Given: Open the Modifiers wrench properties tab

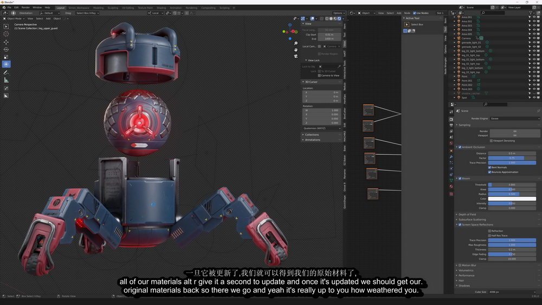Looking at the screenshot, I should pos(451,157).
